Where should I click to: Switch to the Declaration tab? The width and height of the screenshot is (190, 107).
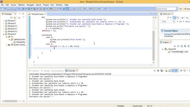coord(58,71)
